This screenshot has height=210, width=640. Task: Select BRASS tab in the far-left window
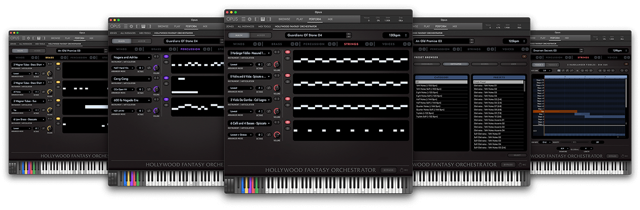coord(50,57)
